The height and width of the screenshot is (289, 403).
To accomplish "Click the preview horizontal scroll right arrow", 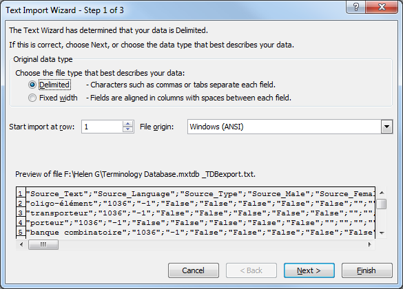I will 370,244.
